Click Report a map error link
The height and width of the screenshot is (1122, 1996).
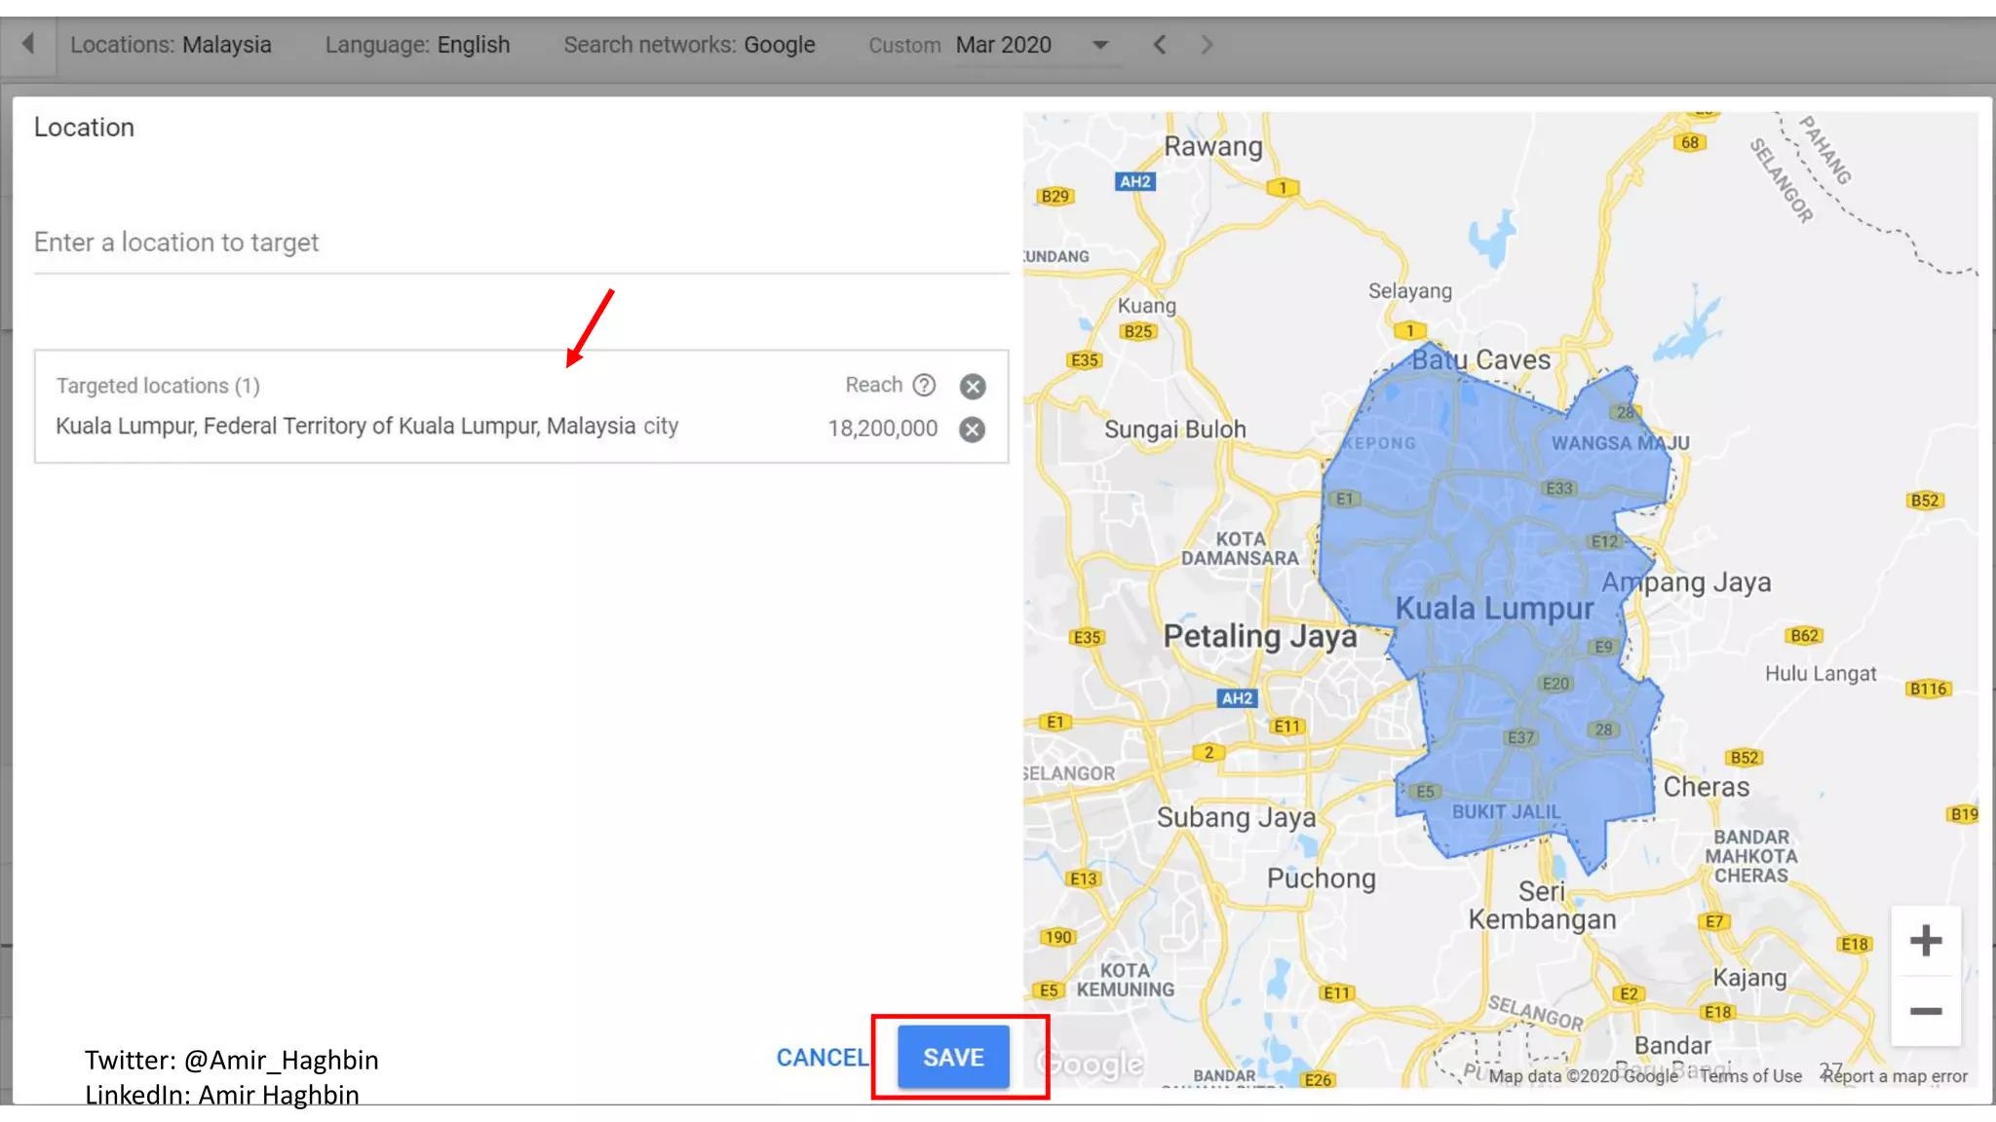pyautogui.click(x=1896, y=1076)
